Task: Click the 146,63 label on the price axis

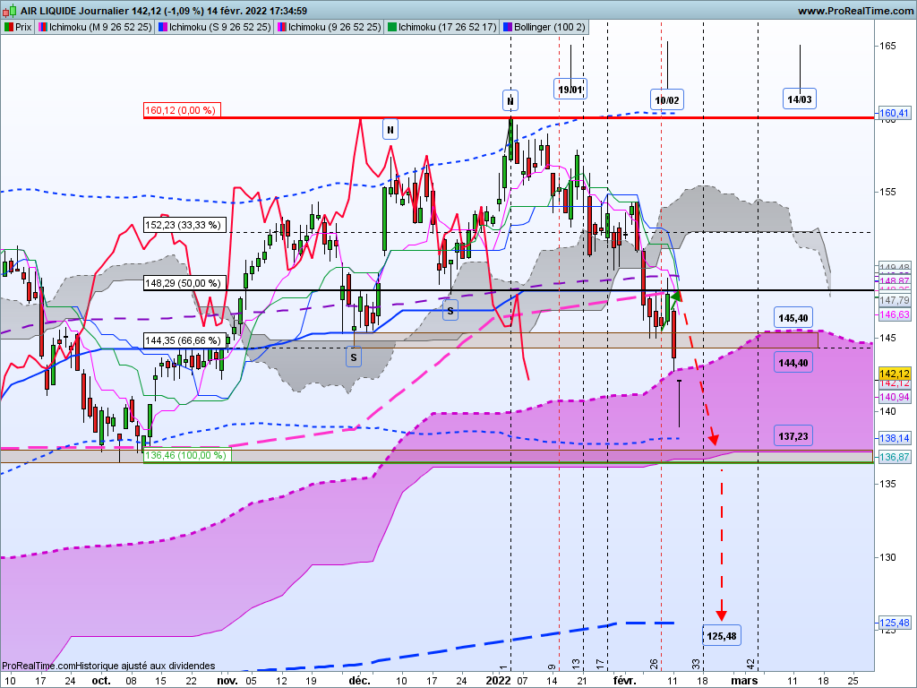Action: [895, 314]
